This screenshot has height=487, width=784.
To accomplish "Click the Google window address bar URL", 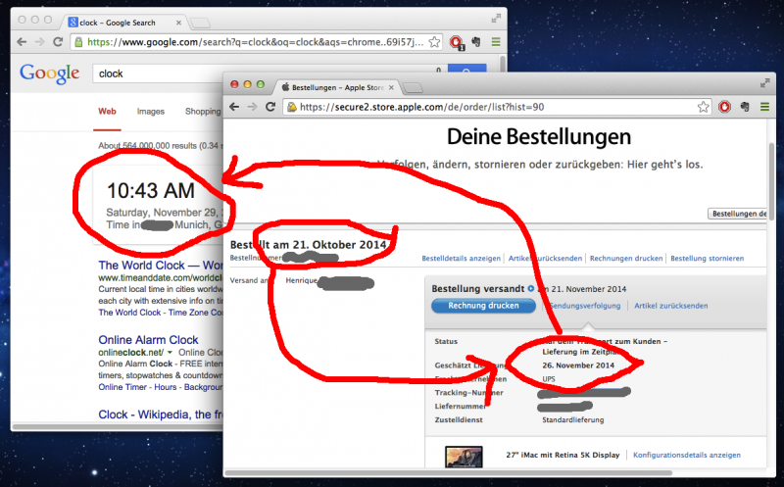I will point(255,42).
